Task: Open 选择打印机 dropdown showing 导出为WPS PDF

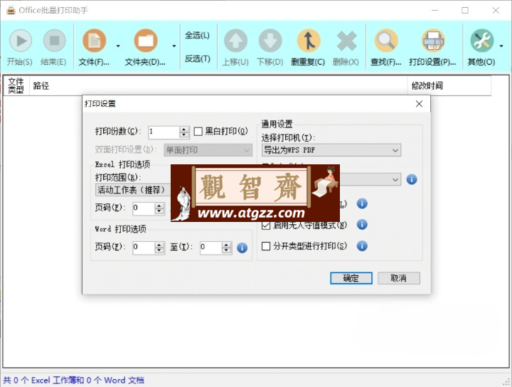Action: click(331, 150)
